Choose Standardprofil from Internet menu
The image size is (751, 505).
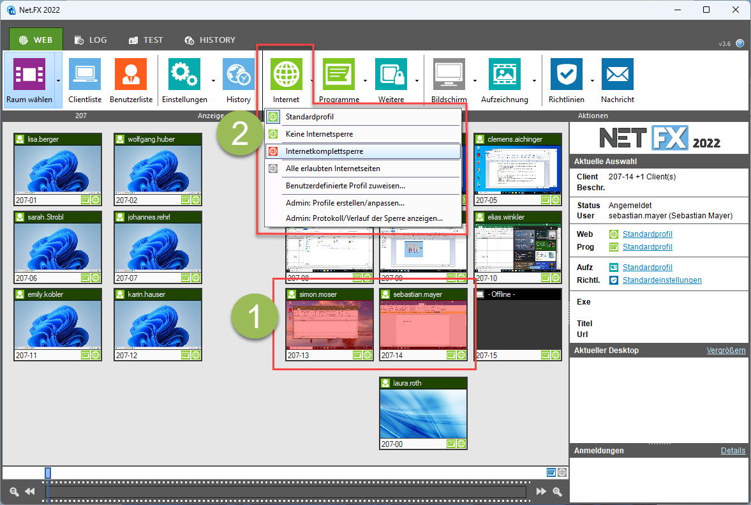(363, 116)
